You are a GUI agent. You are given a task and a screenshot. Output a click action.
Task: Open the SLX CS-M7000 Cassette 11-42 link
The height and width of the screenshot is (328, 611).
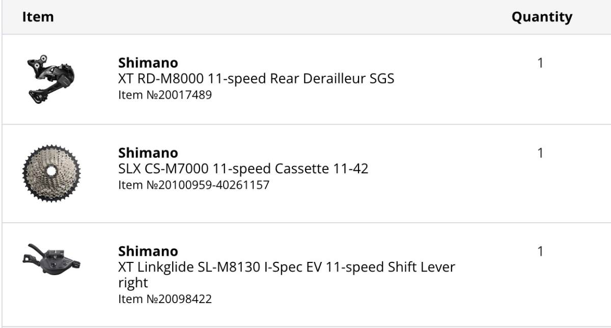pos(243,168)
